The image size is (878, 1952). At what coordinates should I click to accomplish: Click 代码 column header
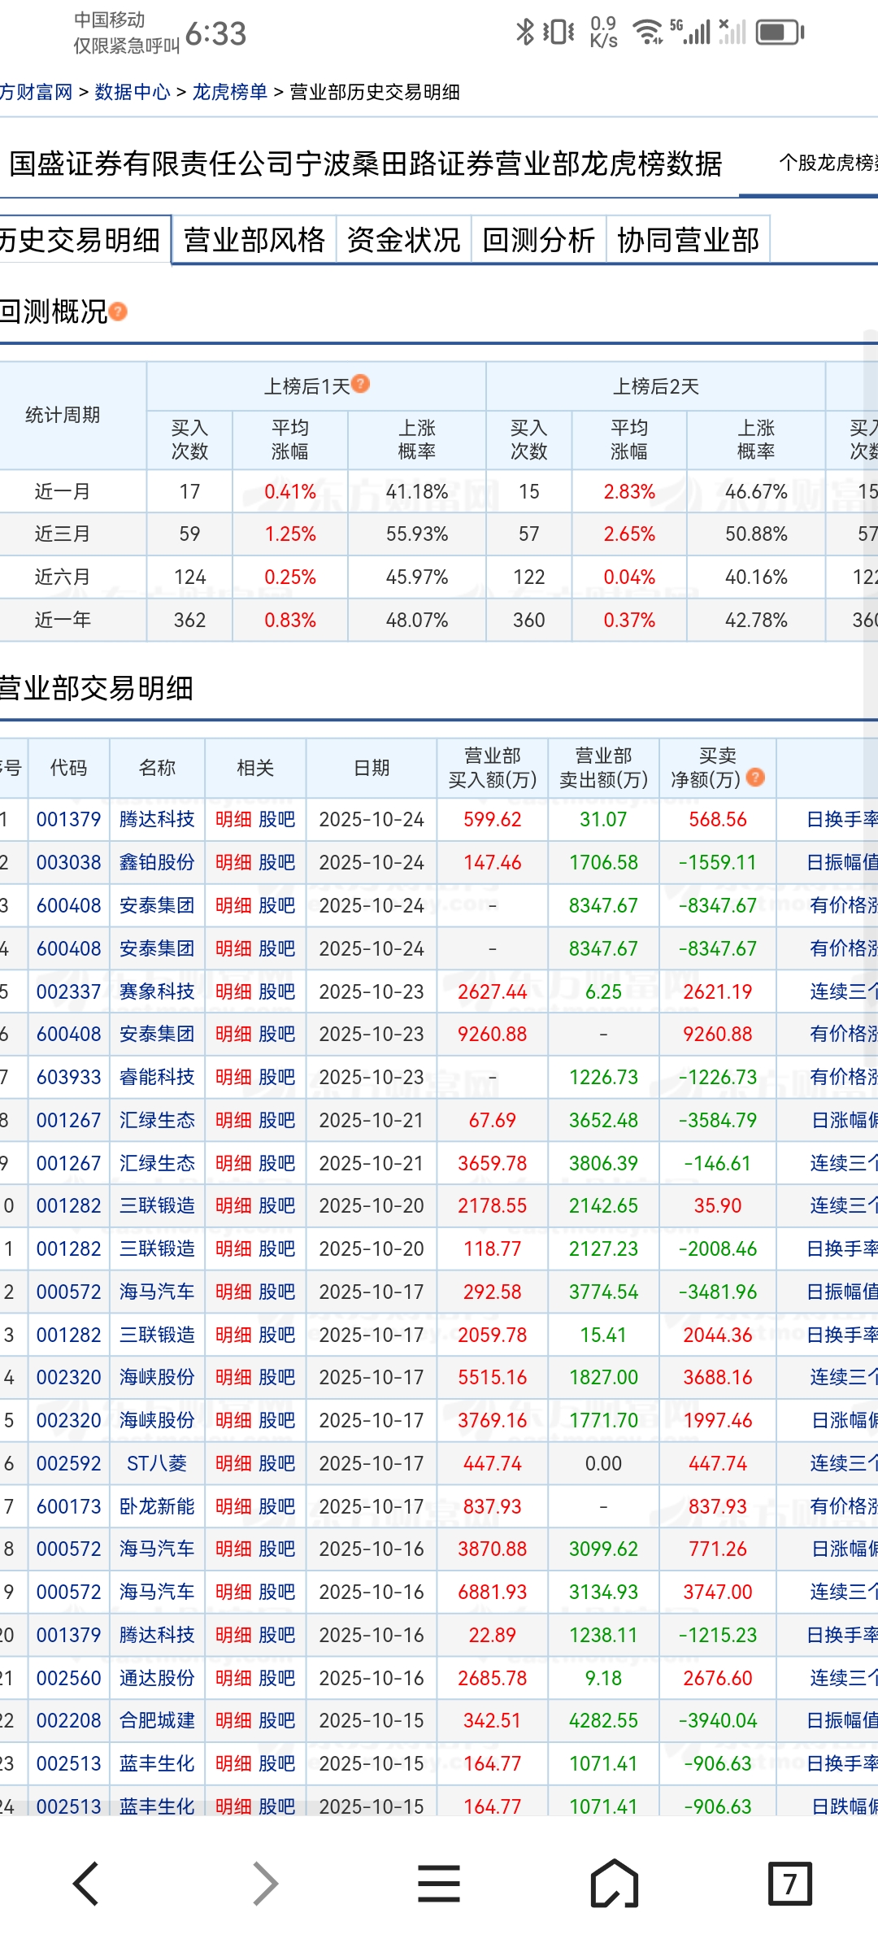[x=68, y=768]
